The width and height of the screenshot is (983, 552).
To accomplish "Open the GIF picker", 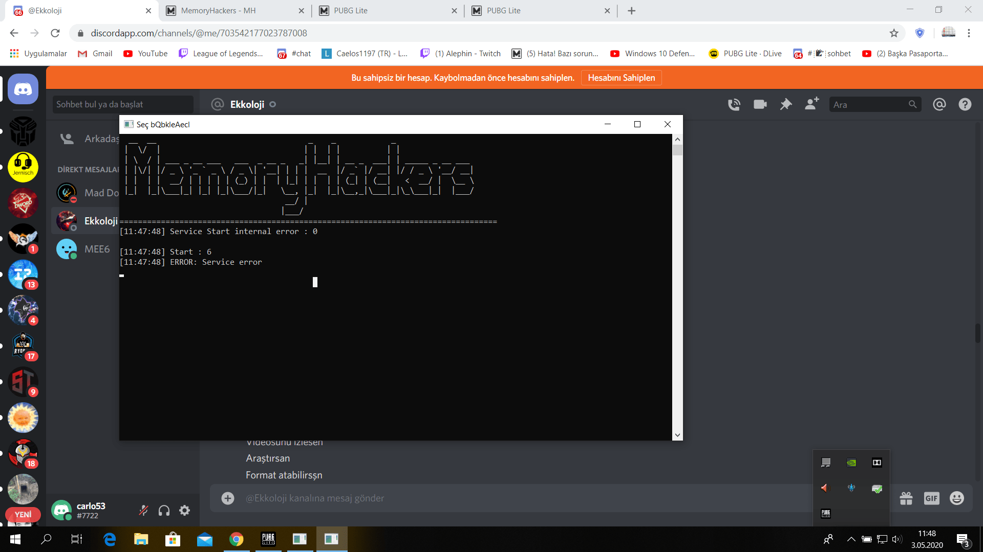I will 932,498.
